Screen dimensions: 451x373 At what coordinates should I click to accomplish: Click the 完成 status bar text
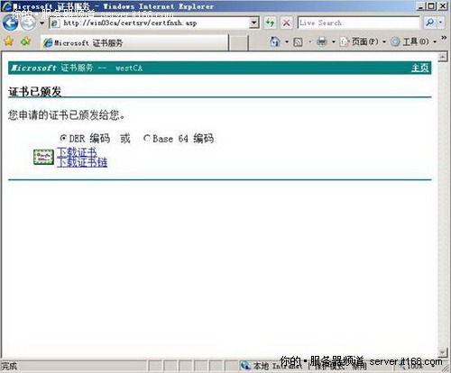(x=9, y=366)
